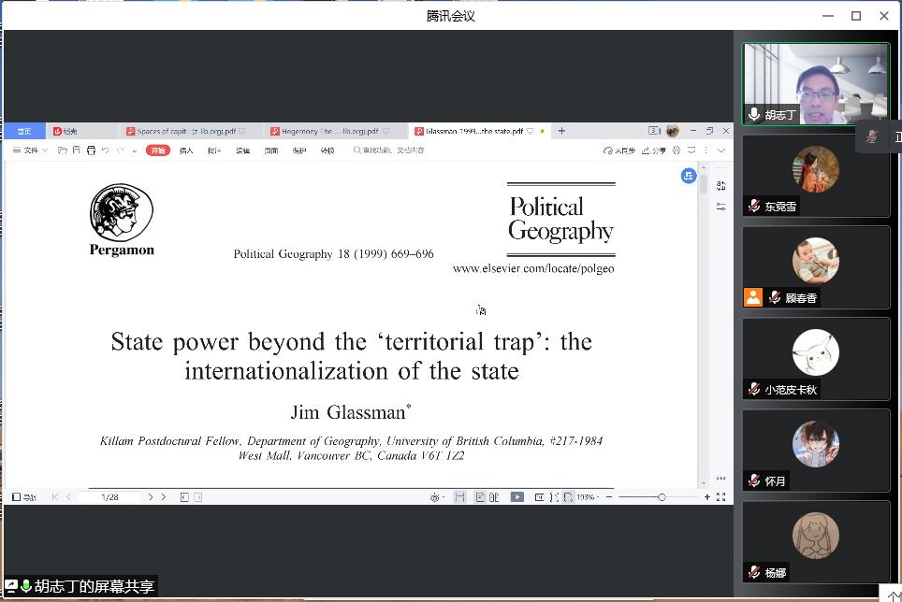Click the blue floating translate icon
Screen dimensions: 902x602
coord(688,176)
